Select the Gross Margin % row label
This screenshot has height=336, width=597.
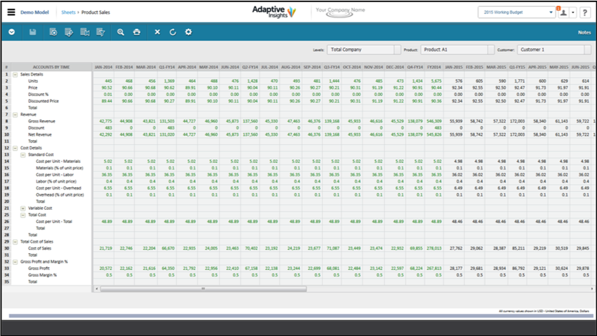(42, 275)
